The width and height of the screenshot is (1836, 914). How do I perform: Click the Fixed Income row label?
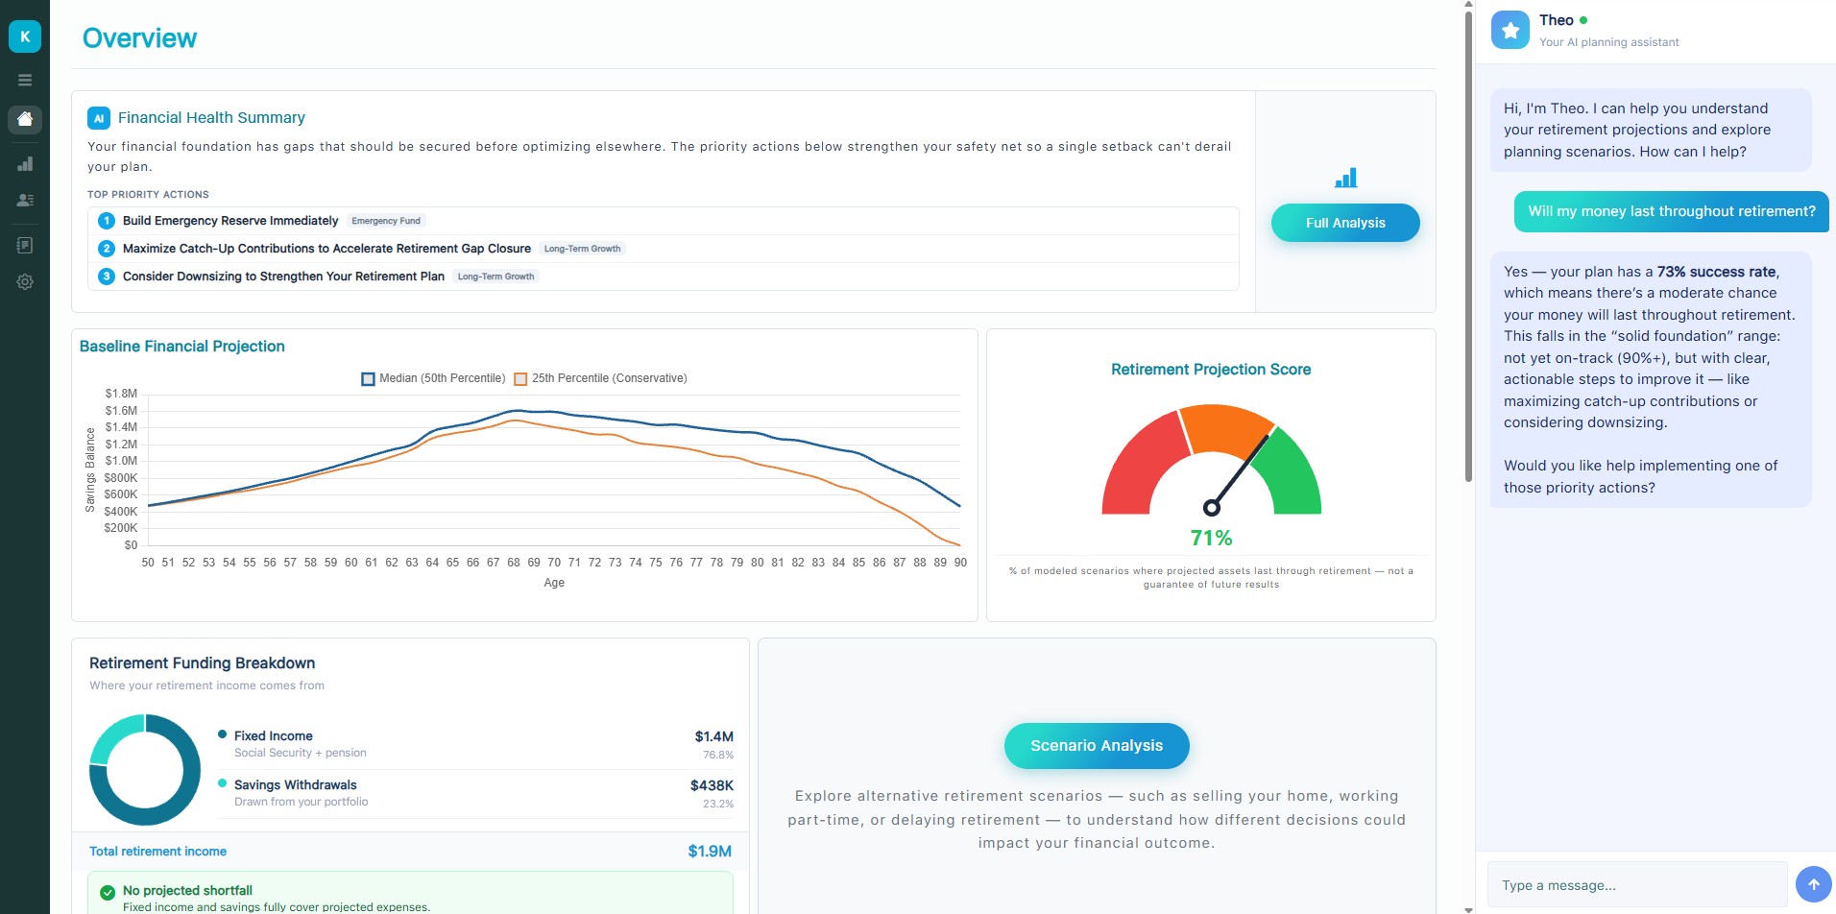click(x=274, y=736)
